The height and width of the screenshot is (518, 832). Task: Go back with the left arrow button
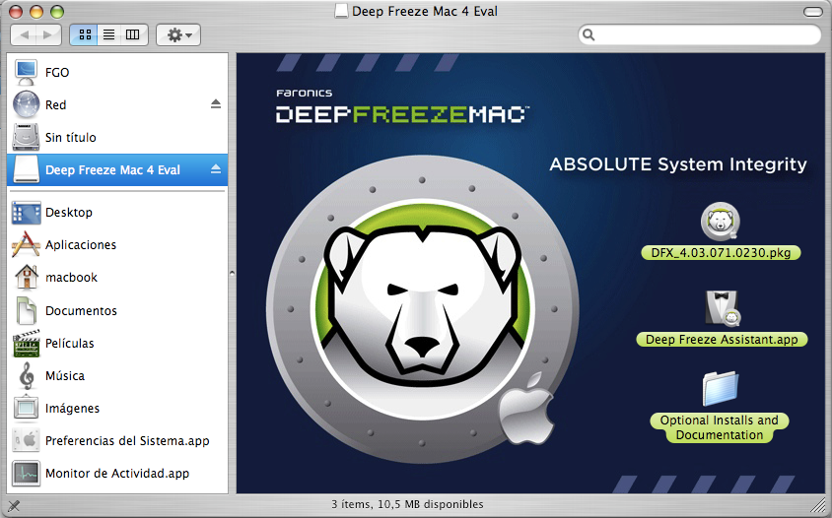25,35
